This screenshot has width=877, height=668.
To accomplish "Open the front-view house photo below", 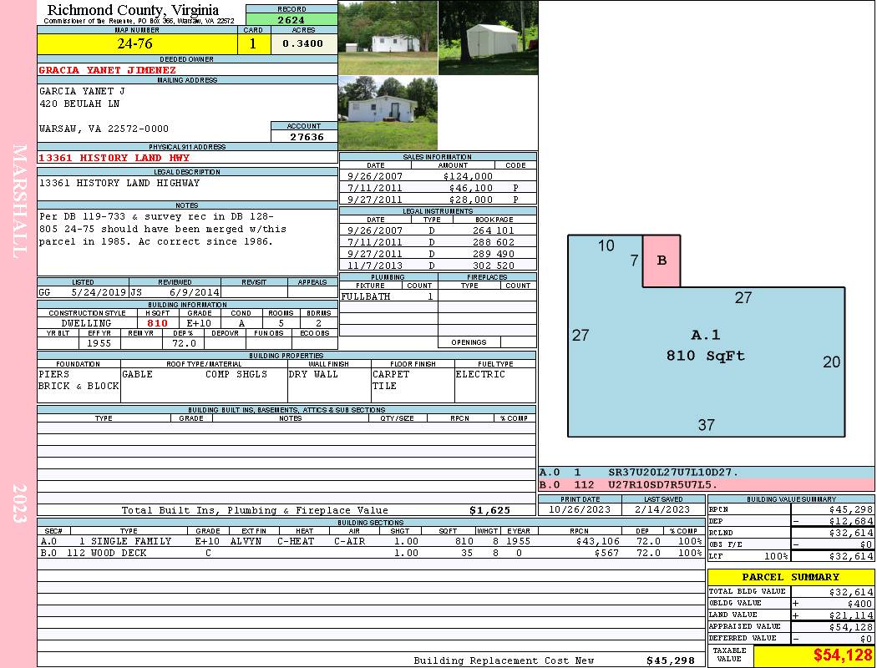I will point(388,113).
